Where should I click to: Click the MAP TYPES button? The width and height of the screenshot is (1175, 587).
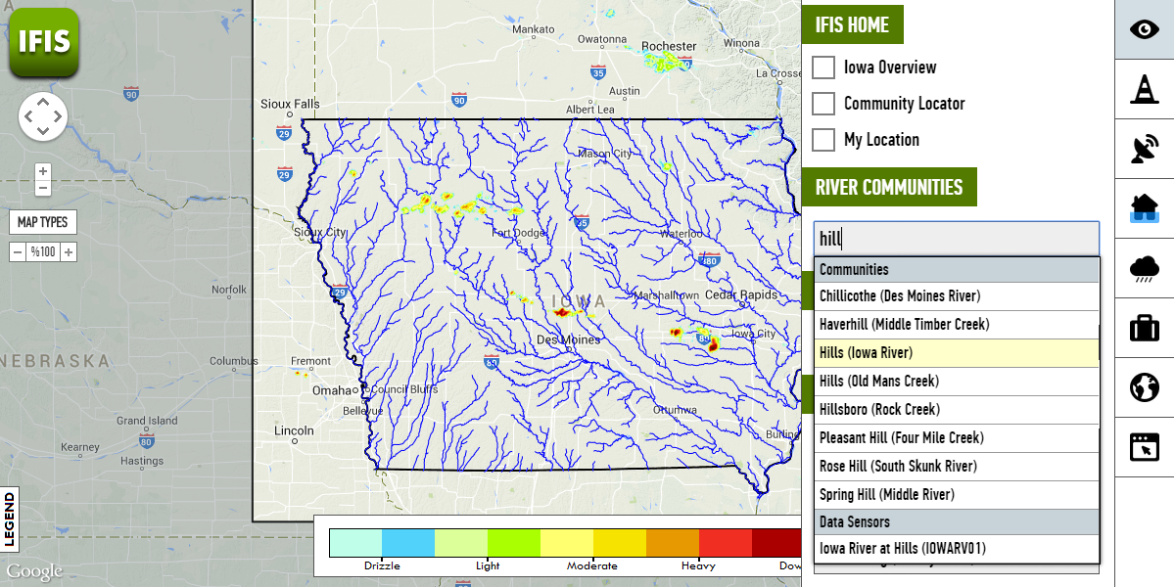43,222
